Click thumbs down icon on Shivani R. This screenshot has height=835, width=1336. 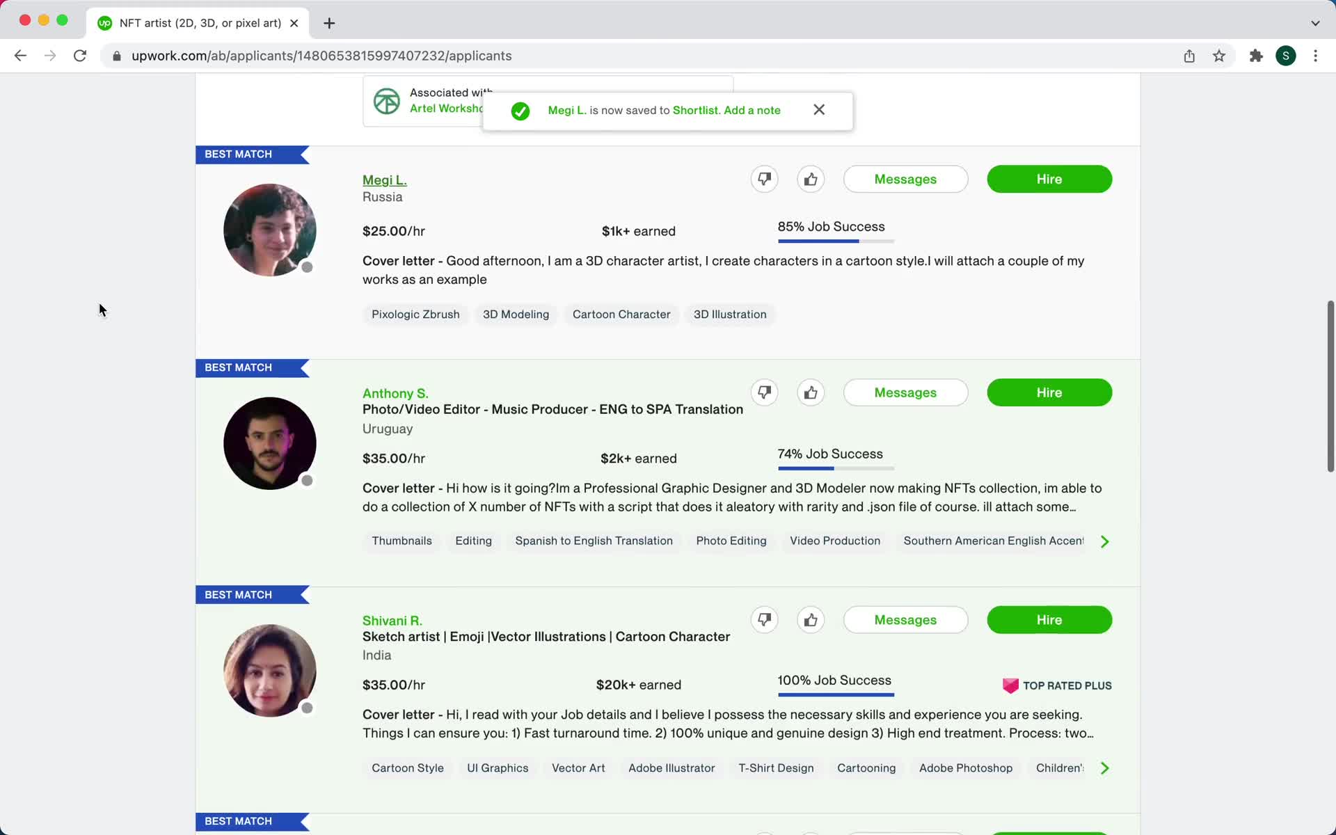coord(765,619)
